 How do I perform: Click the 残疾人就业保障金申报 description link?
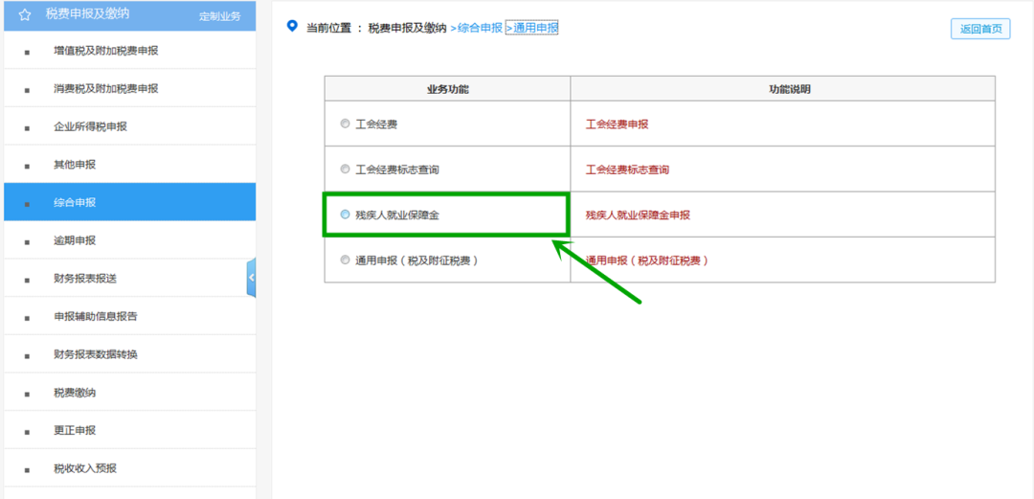[638, 215]
